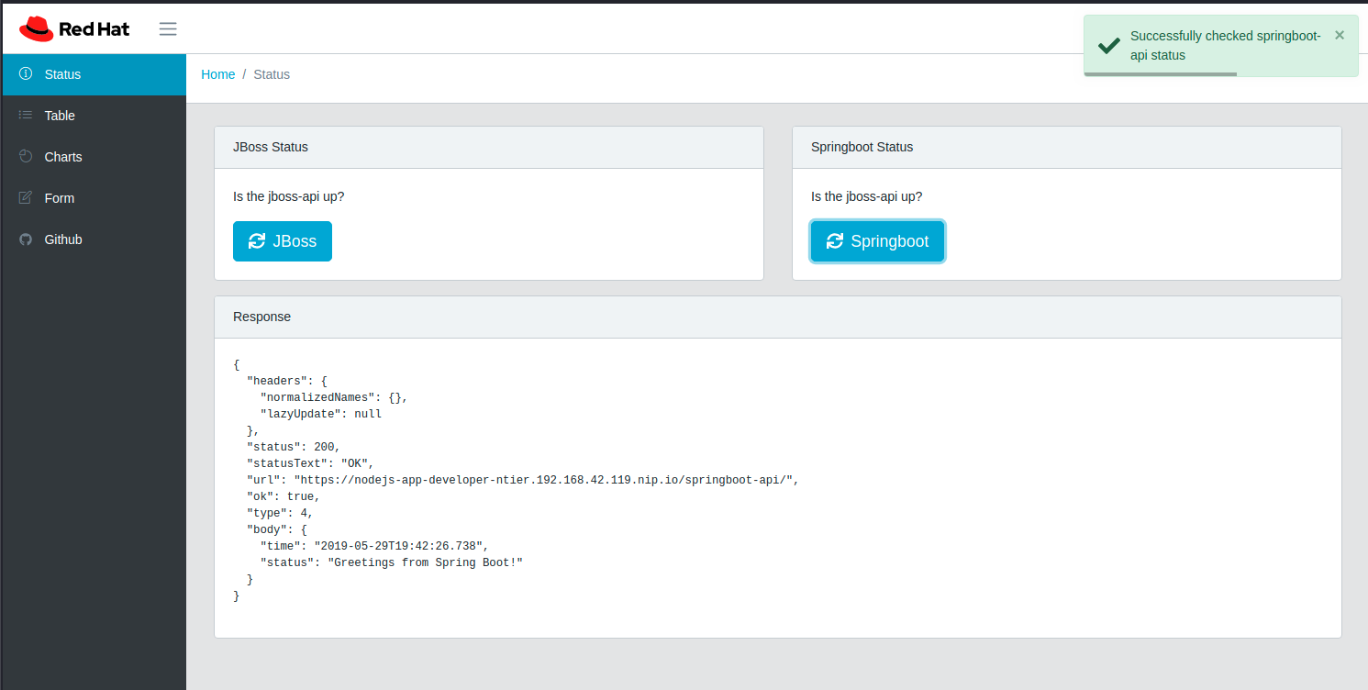Click the "body" line in response

tap(277, 529)
